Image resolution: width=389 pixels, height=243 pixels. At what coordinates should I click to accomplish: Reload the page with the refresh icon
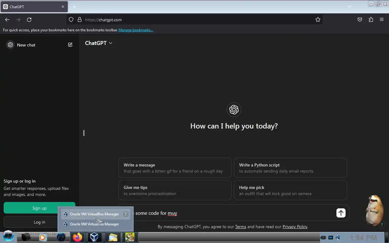pos(29,20)
